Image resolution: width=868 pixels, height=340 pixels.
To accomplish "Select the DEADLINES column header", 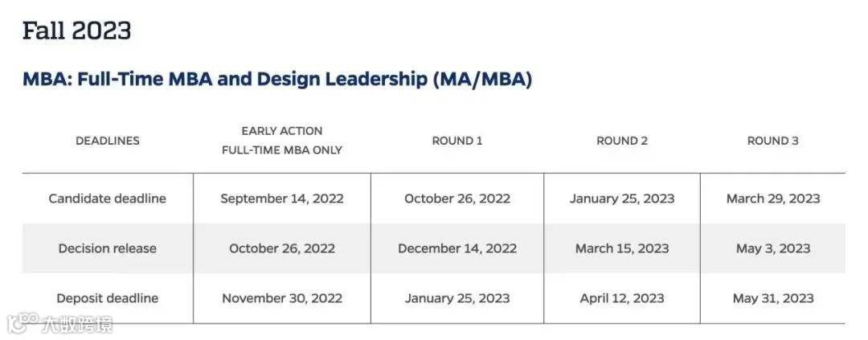I will click(108, 141).
